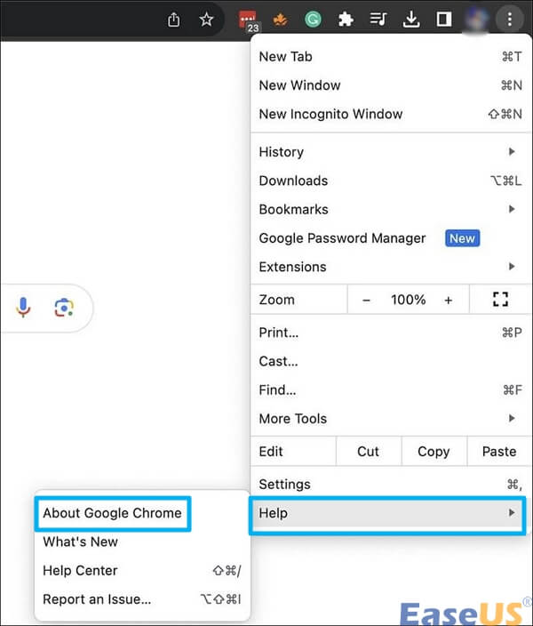This screenshot has width=533, height=626.
Task: Open a New Incognito Window
Action: point(330,114)
